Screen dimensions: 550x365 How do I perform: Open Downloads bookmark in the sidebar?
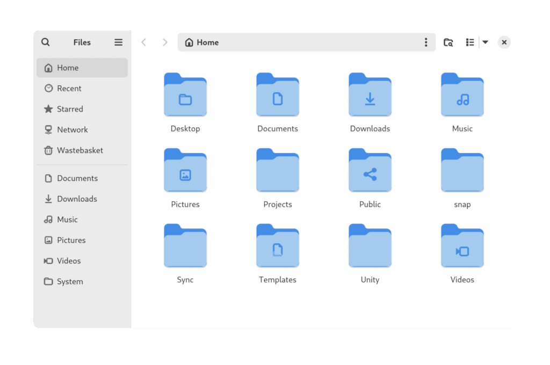tap(82, 199)
